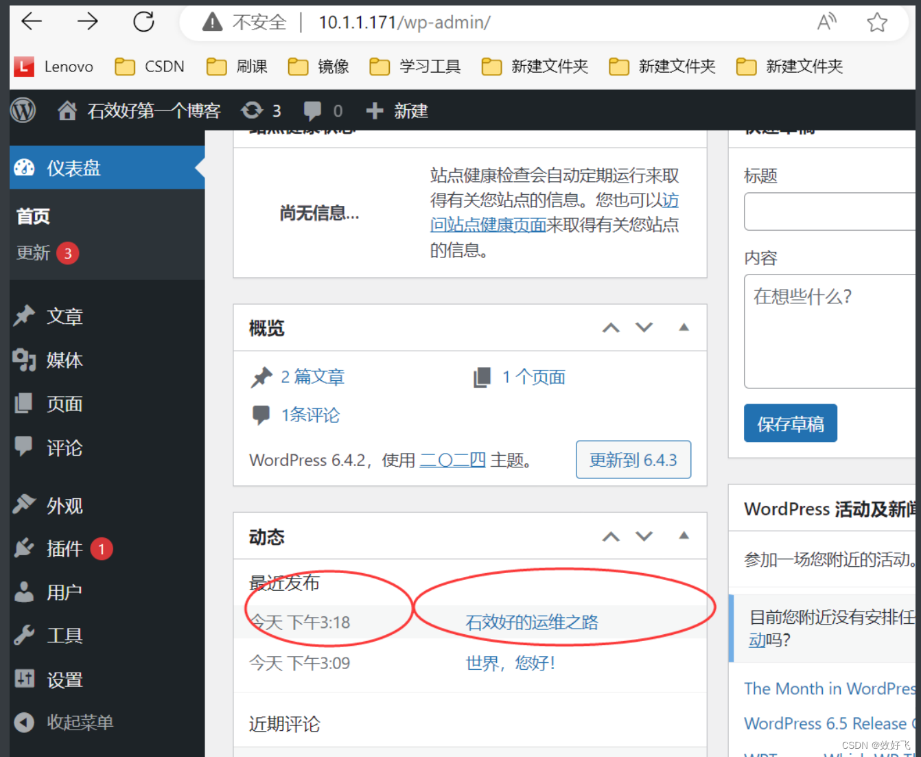Move 动态 panel up with chevron

[x=611, y=536]
